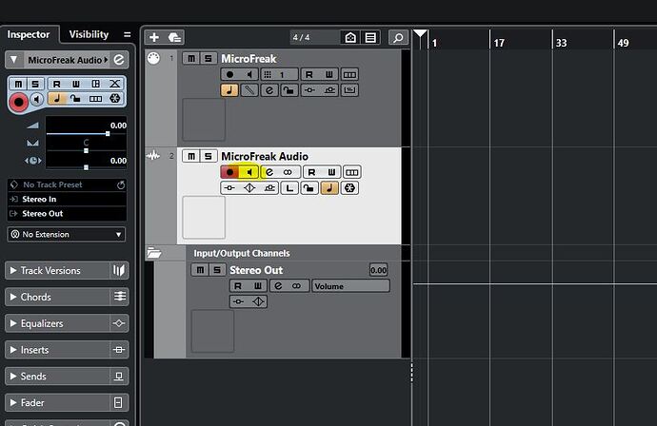
Task: Solo the Stereo Out channel
Action: pos(217,270)
